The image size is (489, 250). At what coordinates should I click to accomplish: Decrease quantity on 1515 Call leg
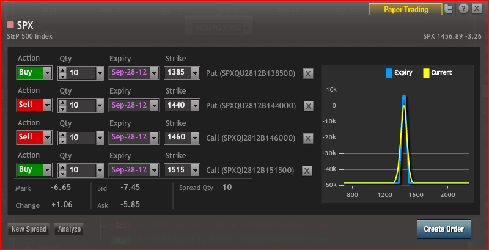pos(63,174)
